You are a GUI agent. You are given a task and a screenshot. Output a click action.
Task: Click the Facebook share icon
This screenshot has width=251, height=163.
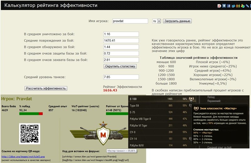tap(229, 6)
